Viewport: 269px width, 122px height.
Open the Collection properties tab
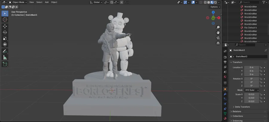click(225, 83)
